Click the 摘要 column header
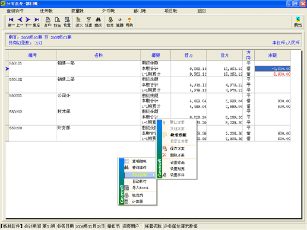The image size is (307, 230). point(156,55)
